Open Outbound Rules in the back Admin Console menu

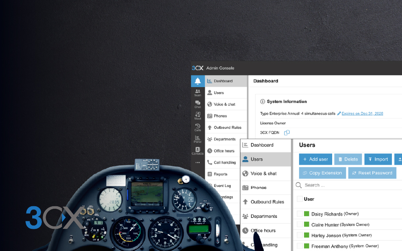(226, 127)
